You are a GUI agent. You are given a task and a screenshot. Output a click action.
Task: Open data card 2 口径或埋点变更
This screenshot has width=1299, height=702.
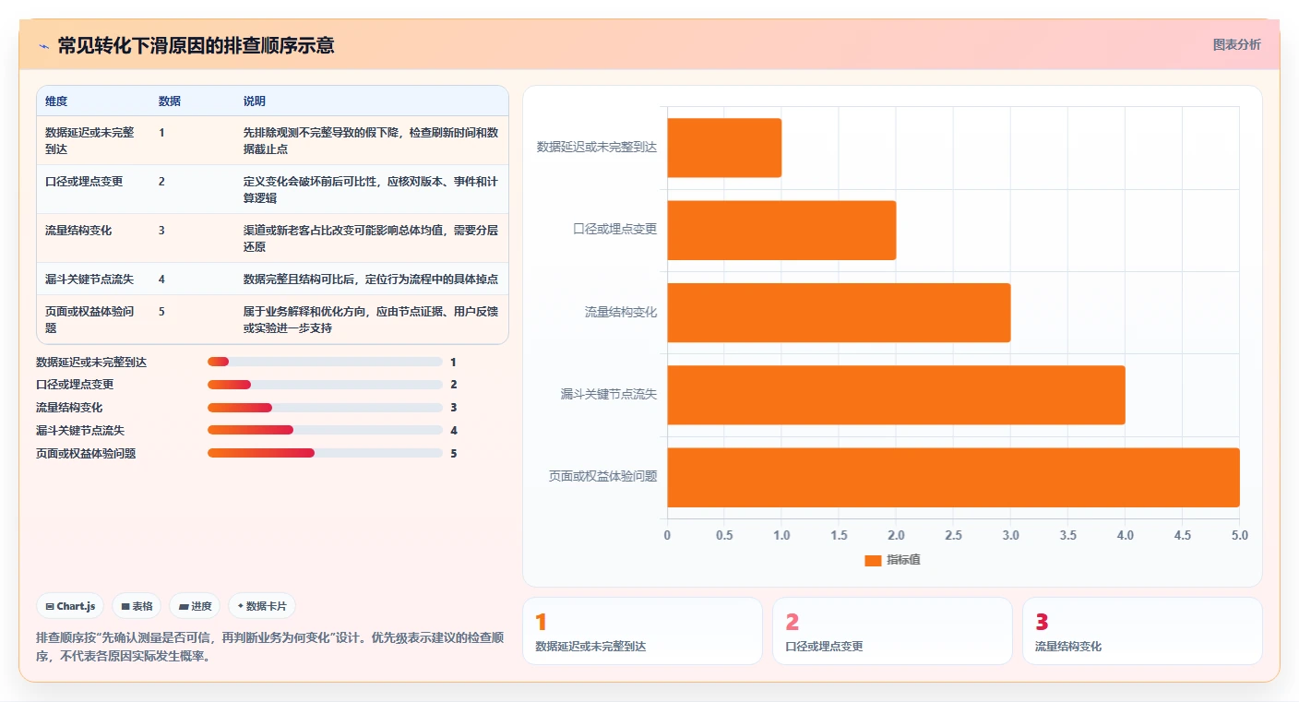click(x=892, y=631)
